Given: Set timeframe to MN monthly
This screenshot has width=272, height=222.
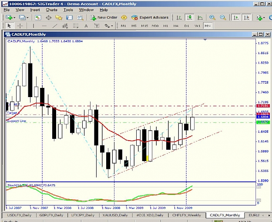Looking at the screenshot, I should point(208,26).
